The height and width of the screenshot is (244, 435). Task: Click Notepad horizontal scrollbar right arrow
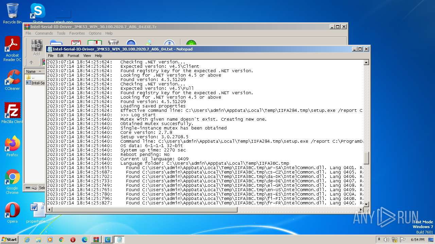click(x=361, y=210)
